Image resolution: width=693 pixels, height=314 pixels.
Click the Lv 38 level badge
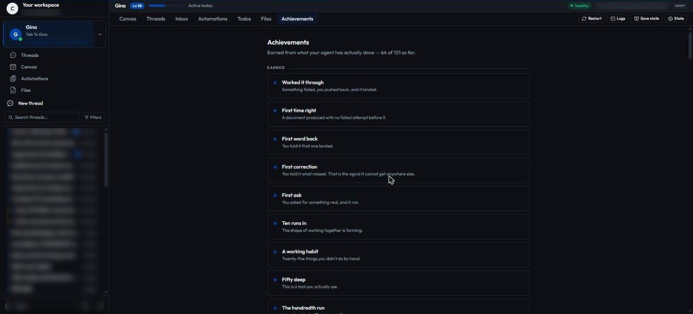(137, 6)
